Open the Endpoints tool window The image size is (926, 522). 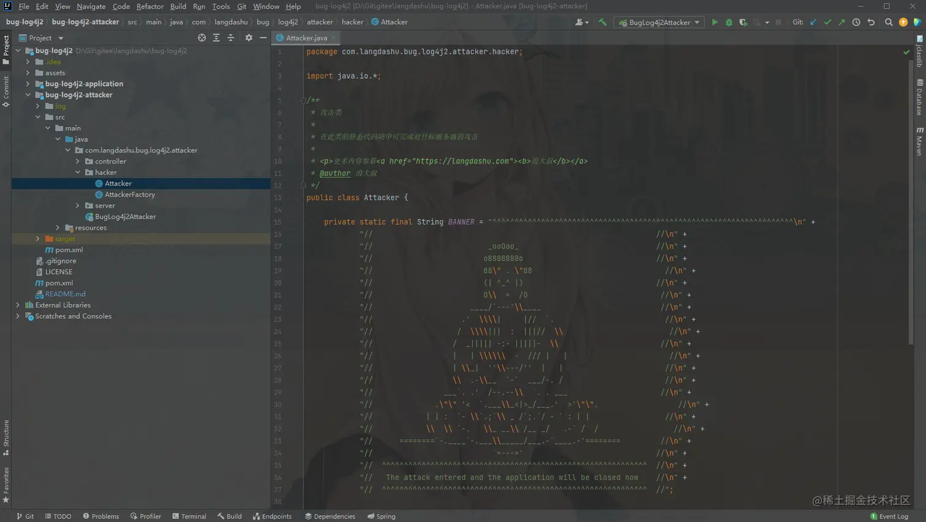(x=273, y=516)
